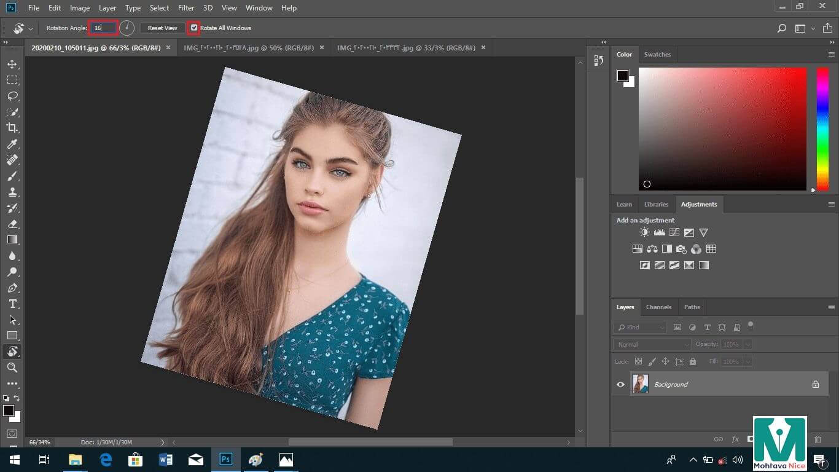Toggle type layer filter in Layers
Screen dimensions: 839x472
[x=707, y=328]
